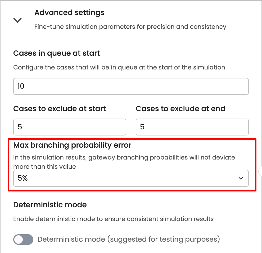Screen dimensions: 262x253
Task: Click the bold 'Deterministic mode' section heading
Action: pyautogui.click(x=50, y=205)
